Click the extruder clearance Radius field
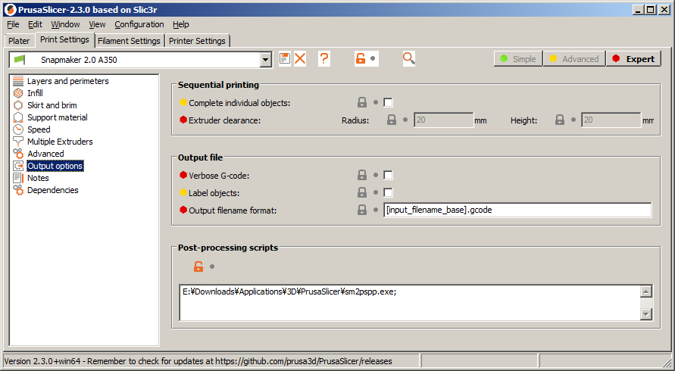Image resolution: width=675 pixels, height=371 pixels. (443, 120)
